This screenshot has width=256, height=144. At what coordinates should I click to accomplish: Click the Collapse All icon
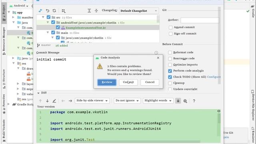(96, 11)
